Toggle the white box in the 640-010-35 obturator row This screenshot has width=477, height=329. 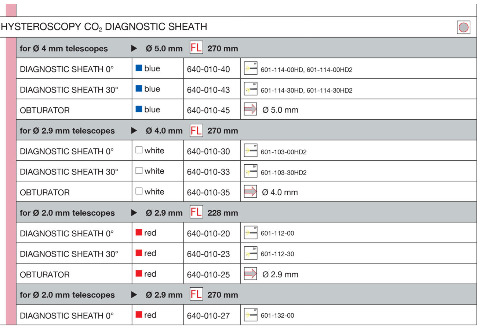(139, 191)
